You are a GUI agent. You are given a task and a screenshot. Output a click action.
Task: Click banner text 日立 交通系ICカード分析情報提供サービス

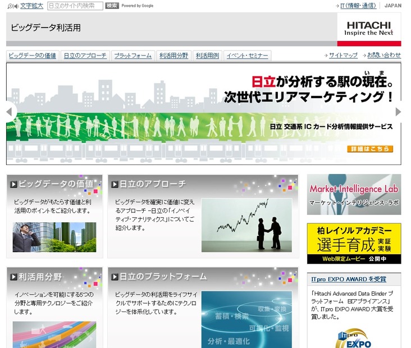point(331,126)
